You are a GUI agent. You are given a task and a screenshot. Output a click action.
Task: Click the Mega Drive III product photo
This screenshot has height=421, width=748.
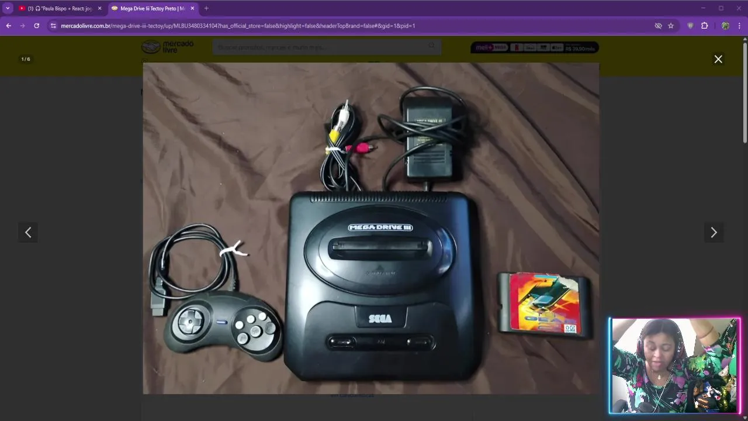pyautogui.click(x=371, y=228)
